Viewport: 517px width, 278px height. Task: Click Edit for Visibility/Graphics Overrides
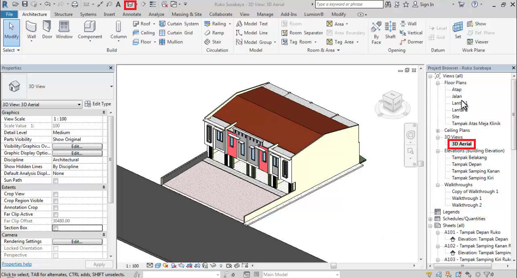pyautogui.click(x=78, y=146)
